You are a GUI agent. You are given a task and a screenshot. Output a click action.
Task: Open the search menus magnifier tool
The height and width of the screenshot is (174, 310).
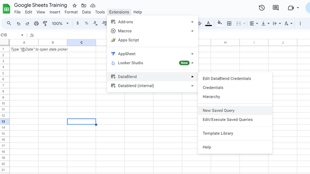(x=9, y=23)
